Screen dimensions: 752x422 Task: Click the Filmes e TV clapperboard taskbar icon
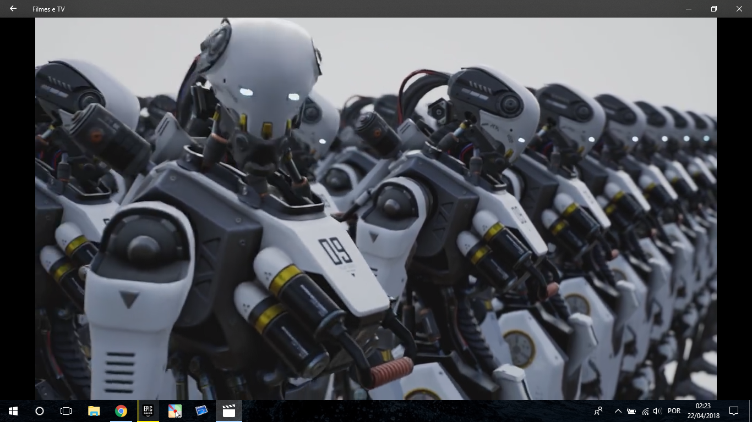point(229,411)
